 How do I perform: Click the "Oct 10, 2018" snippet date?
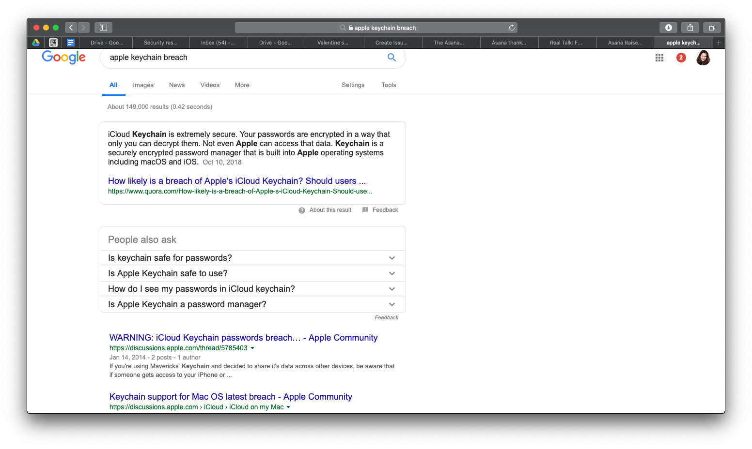tap(222, 163)
